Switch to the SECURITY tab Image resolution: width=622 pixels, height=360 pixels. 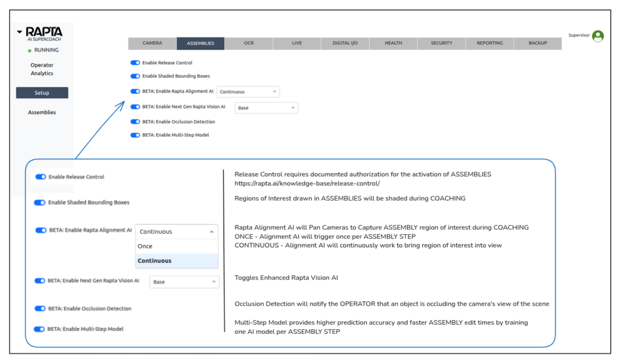[x=442, y=43]
